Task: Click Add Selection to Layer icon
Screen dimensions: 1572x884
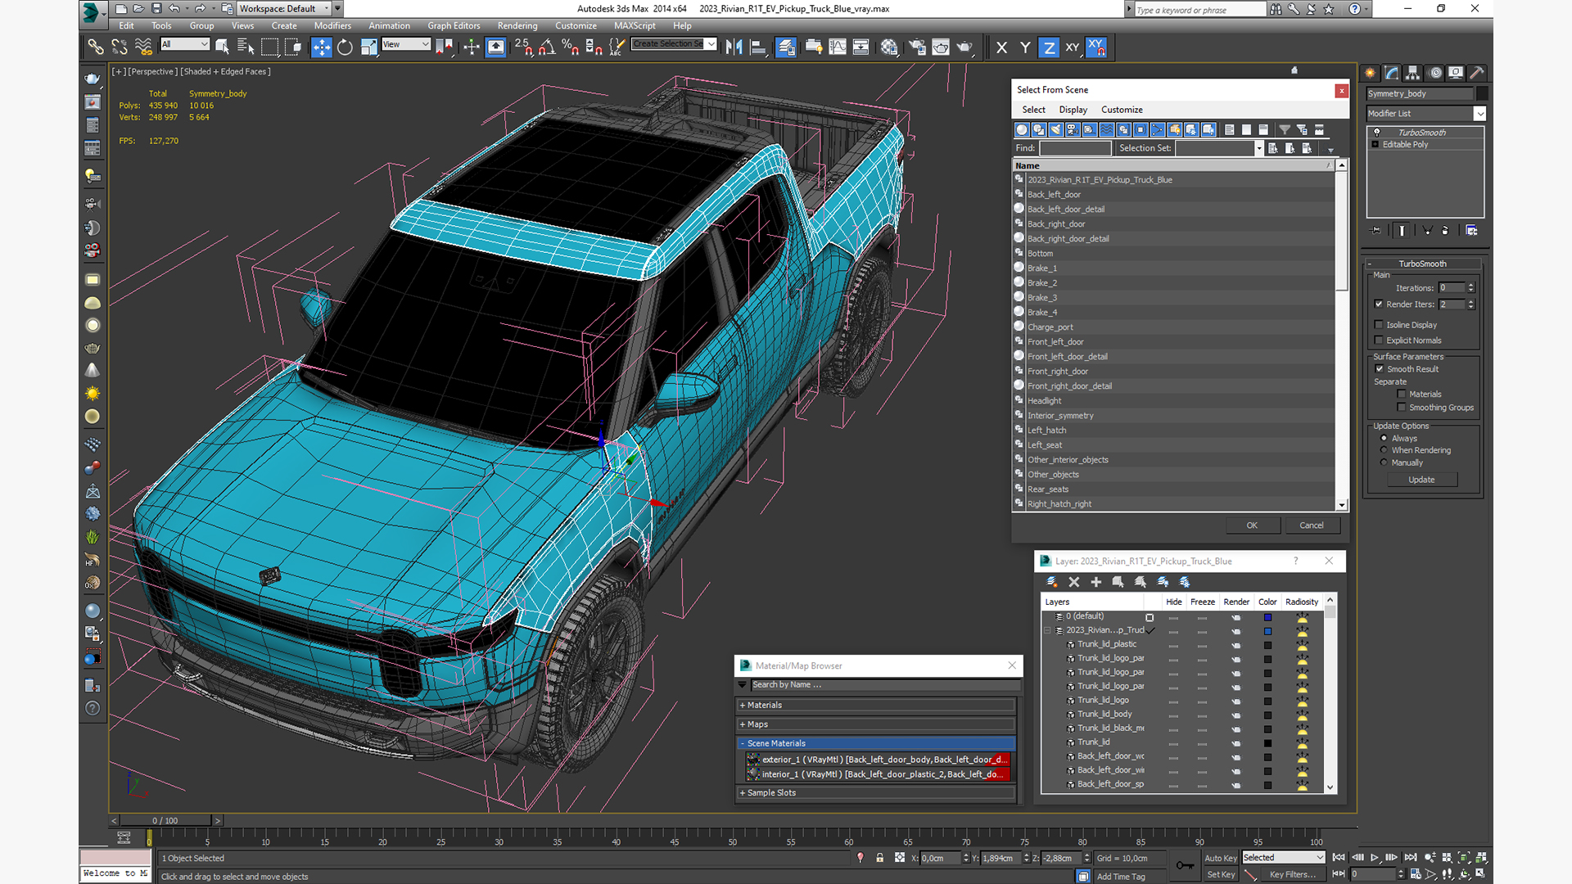Action: [1095, 582]
